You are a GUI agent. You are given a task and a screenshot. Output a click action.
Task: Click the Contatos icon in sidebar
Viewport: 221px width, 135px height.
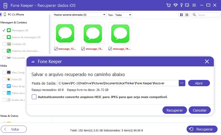click(9, 44)
